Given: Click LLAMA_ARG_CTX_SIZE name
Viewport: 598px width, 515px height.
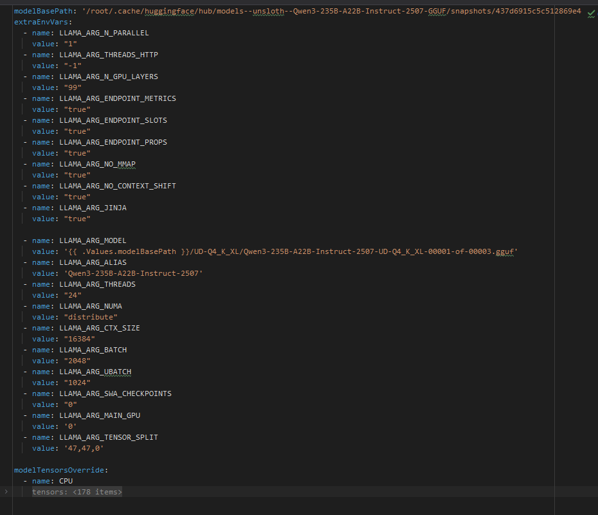Looking at the screenshot, I should 100,328.
